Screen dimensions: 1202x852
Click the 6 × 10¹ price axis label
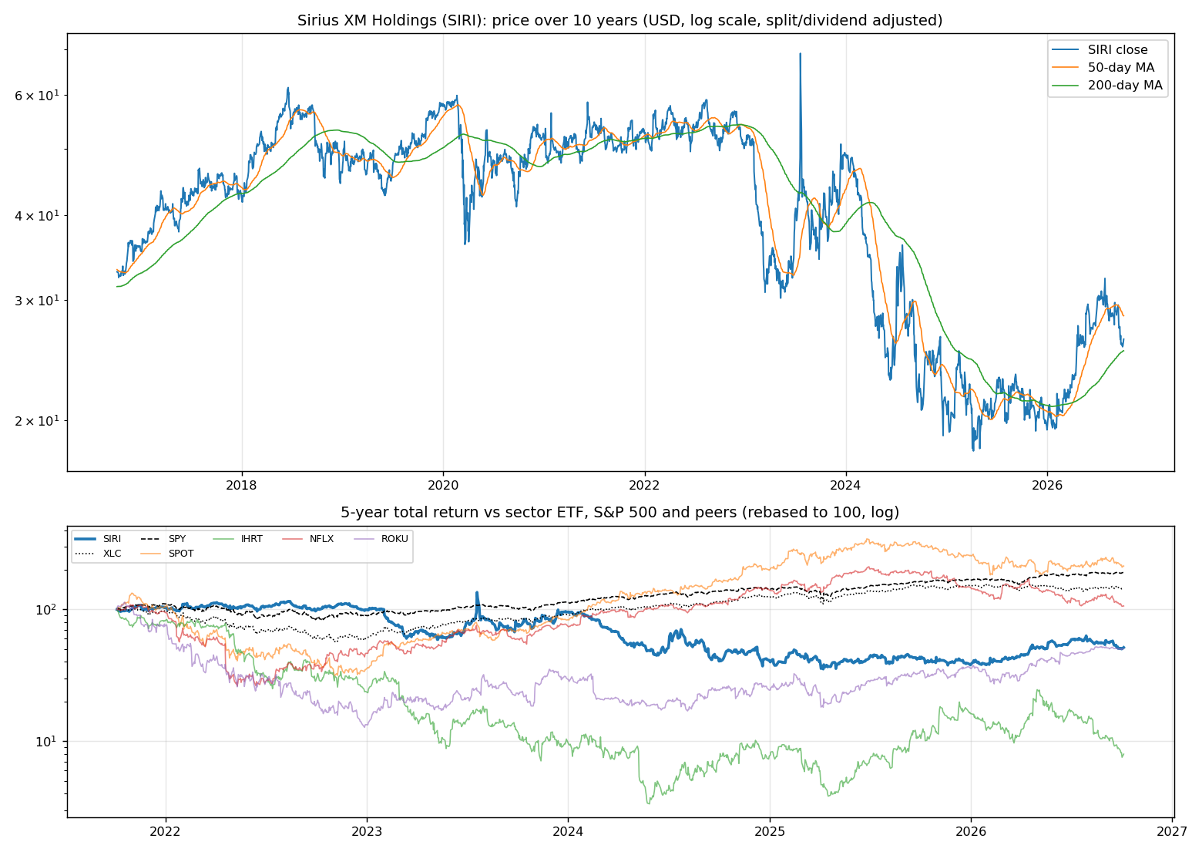click(37, 96)
